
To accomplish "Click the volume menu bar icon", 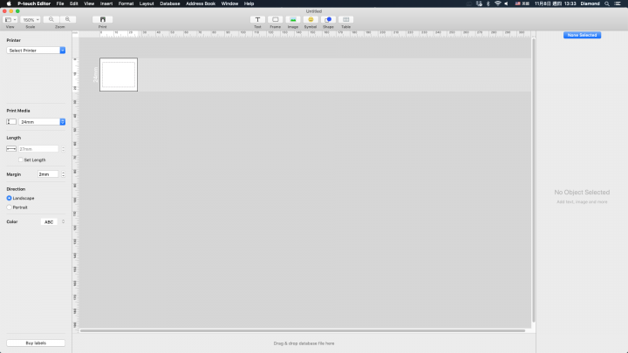I will click(x=506, y=3).
